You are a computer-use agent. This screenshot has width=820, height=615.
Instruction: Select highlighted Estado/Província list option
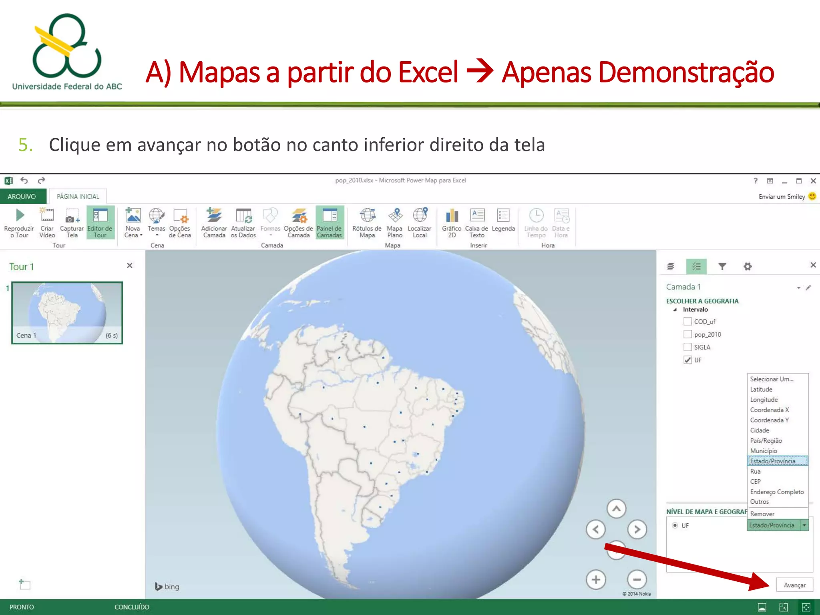(778, 461)
